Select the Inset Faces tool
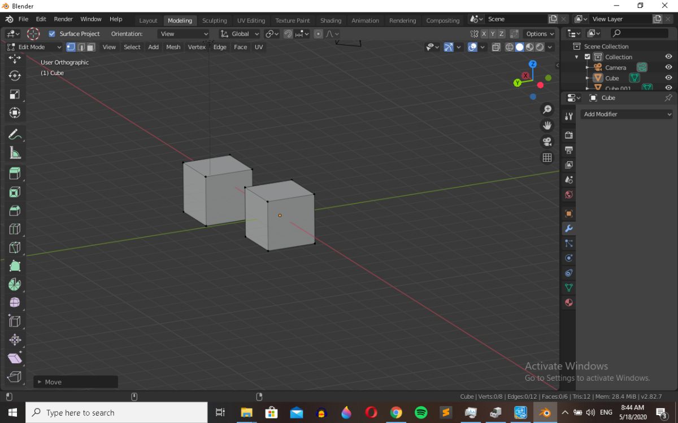The image size is (678, 423). pos(15,192)
